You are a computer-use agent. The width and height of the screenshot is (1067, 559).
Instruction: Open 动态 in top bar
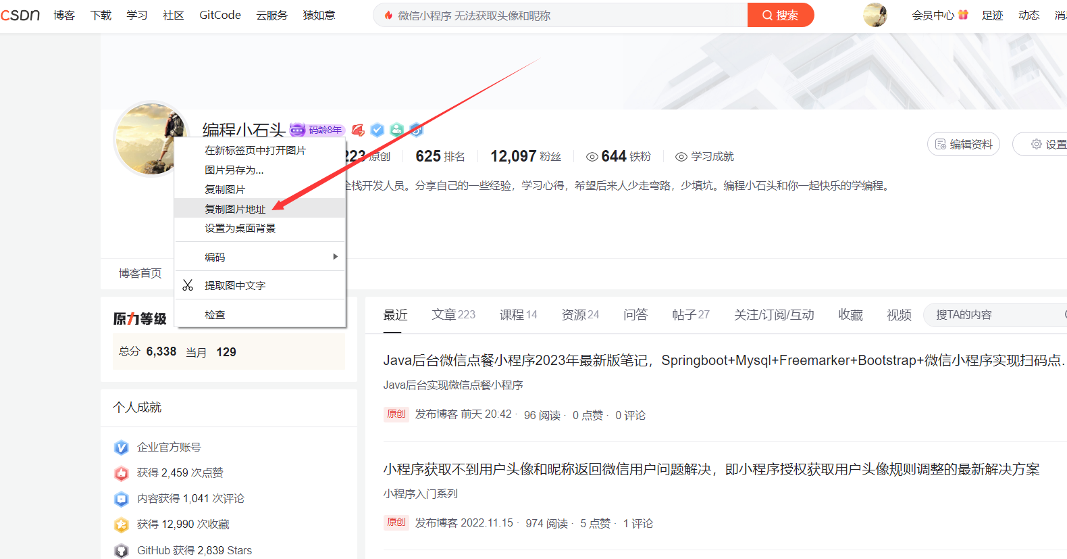[1029, 15]
